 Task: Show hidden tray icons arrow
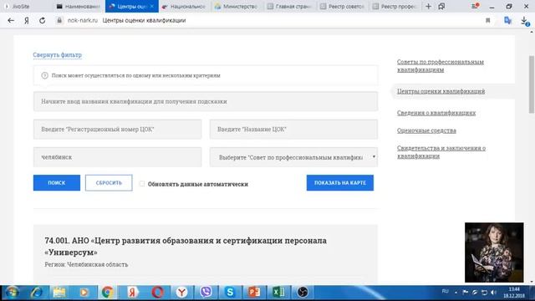click(456, 293)
